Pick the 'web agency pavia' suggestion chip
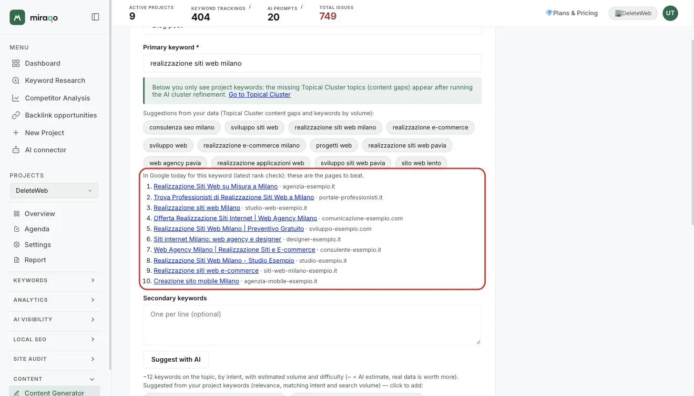This screenshot has height=396, width=694. pyautogui.click(x=175, y=163)
